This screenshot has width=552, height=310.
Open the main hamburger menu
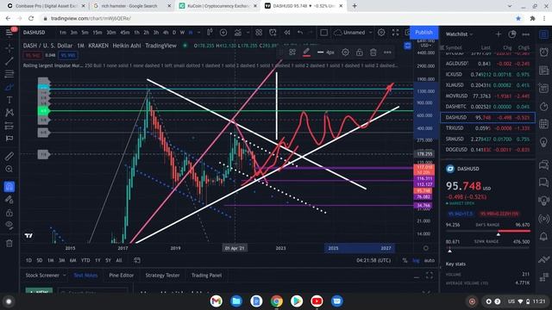pyautogui.click(x=9, y=33)
